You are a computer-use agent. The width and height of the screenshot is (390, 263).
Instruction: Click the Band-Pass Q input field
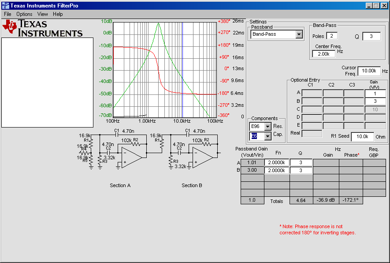(371, 36)
